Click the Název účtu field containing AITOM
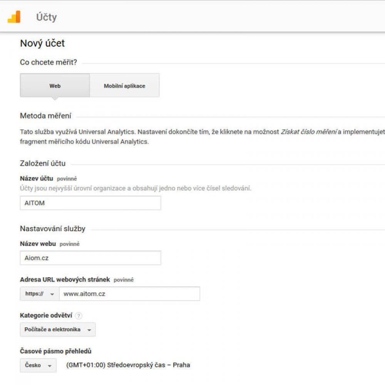Image resolution: width=385 pixels, height=385 pixels. pos(90,203)
